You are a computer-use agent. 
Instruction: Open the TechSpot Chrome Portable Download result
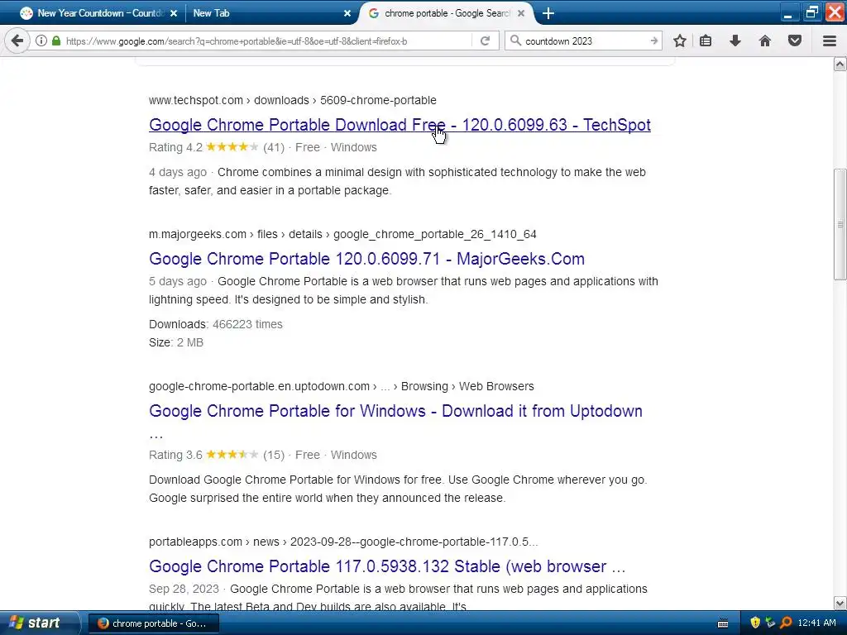[x=400, y=125]
